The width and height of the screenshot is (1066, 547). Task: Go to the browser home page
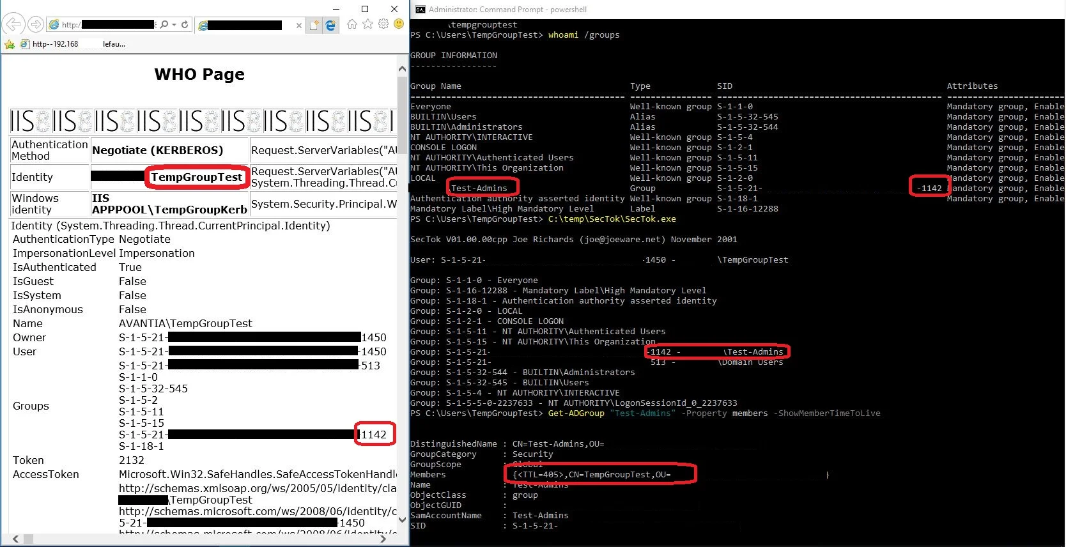352,24
